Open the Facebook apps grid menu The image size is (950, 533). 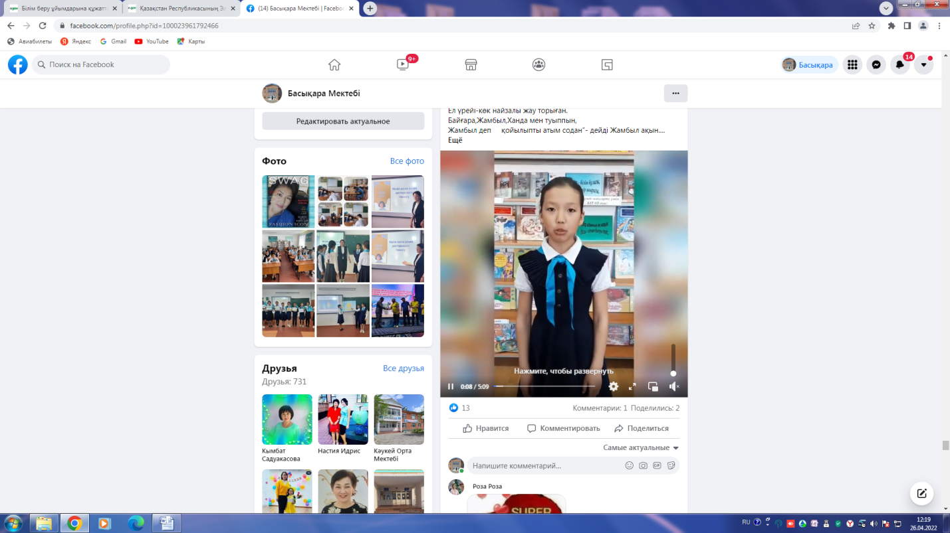852,64
